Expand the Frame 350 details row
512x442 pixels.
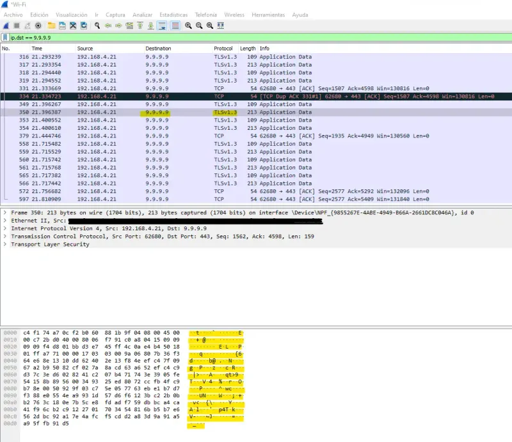[5, 212]
